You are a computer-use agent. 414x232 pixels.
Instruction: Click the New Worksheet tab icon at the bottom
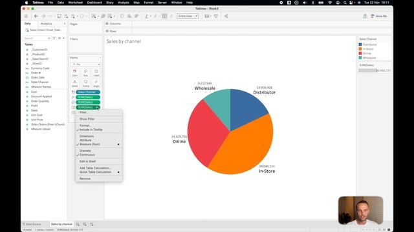coord(78,224)
